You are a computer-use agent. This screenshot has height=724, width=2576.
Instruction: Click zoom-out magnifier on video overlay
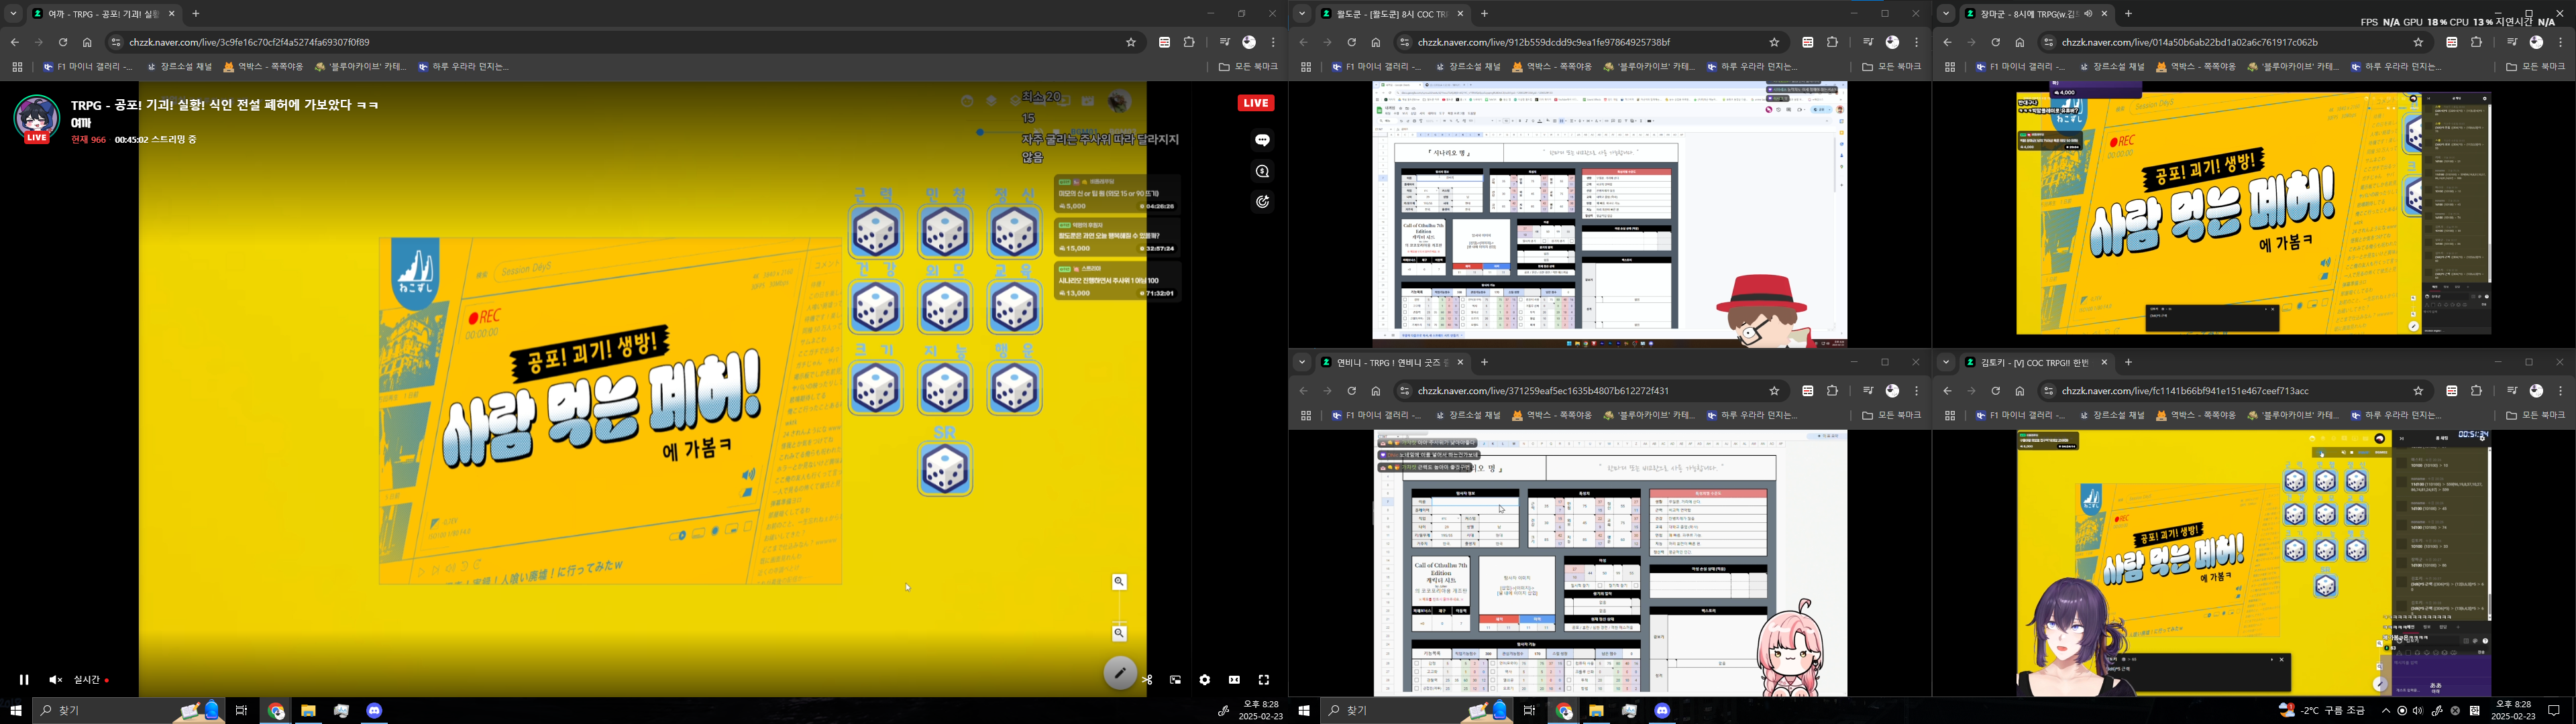point(1119,634)
